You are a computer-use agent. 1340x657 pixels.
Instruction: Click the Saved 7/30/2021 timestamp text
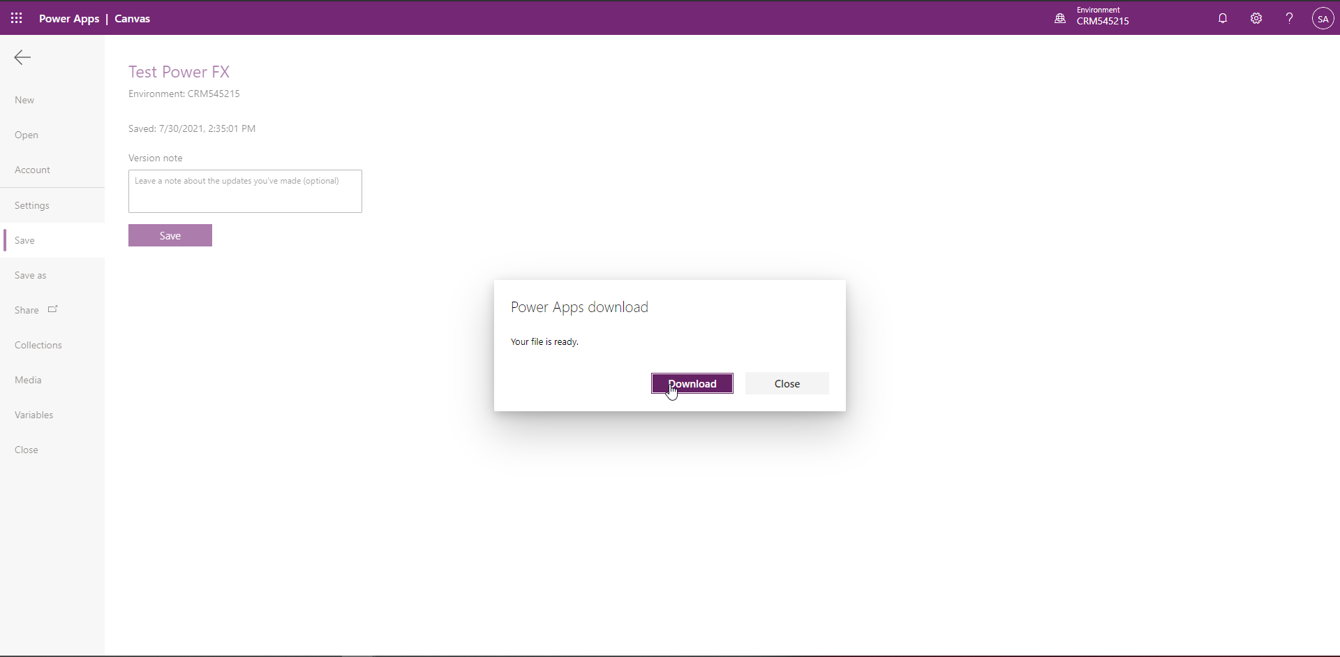[x=192, y=128]
